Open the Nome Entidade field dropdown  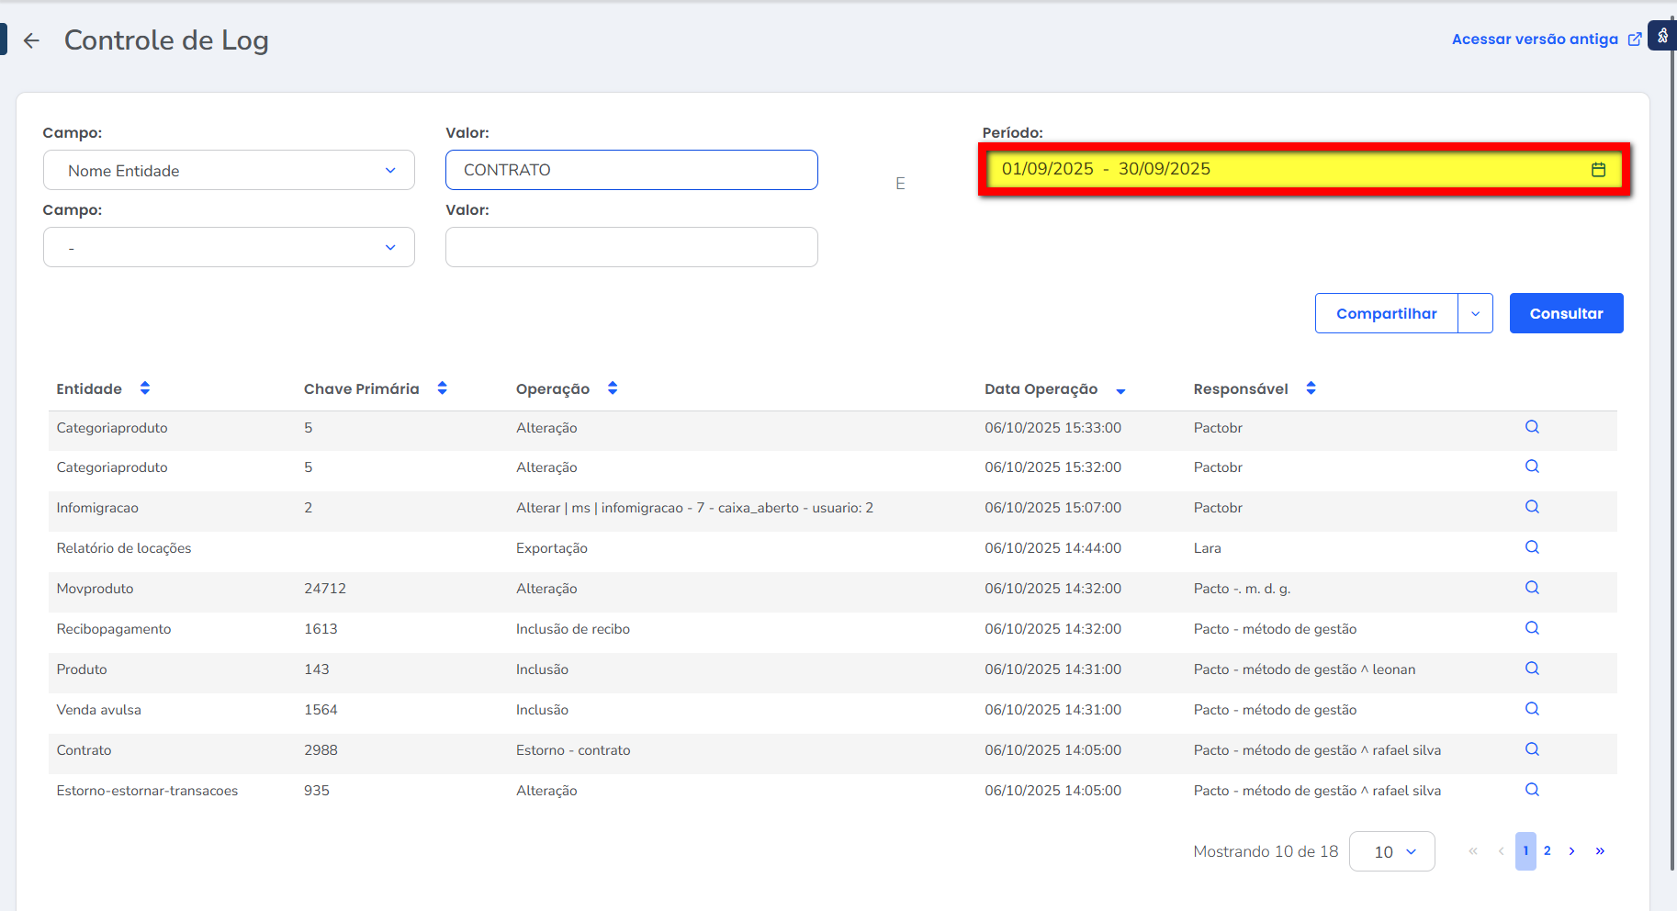pos(229,171)
